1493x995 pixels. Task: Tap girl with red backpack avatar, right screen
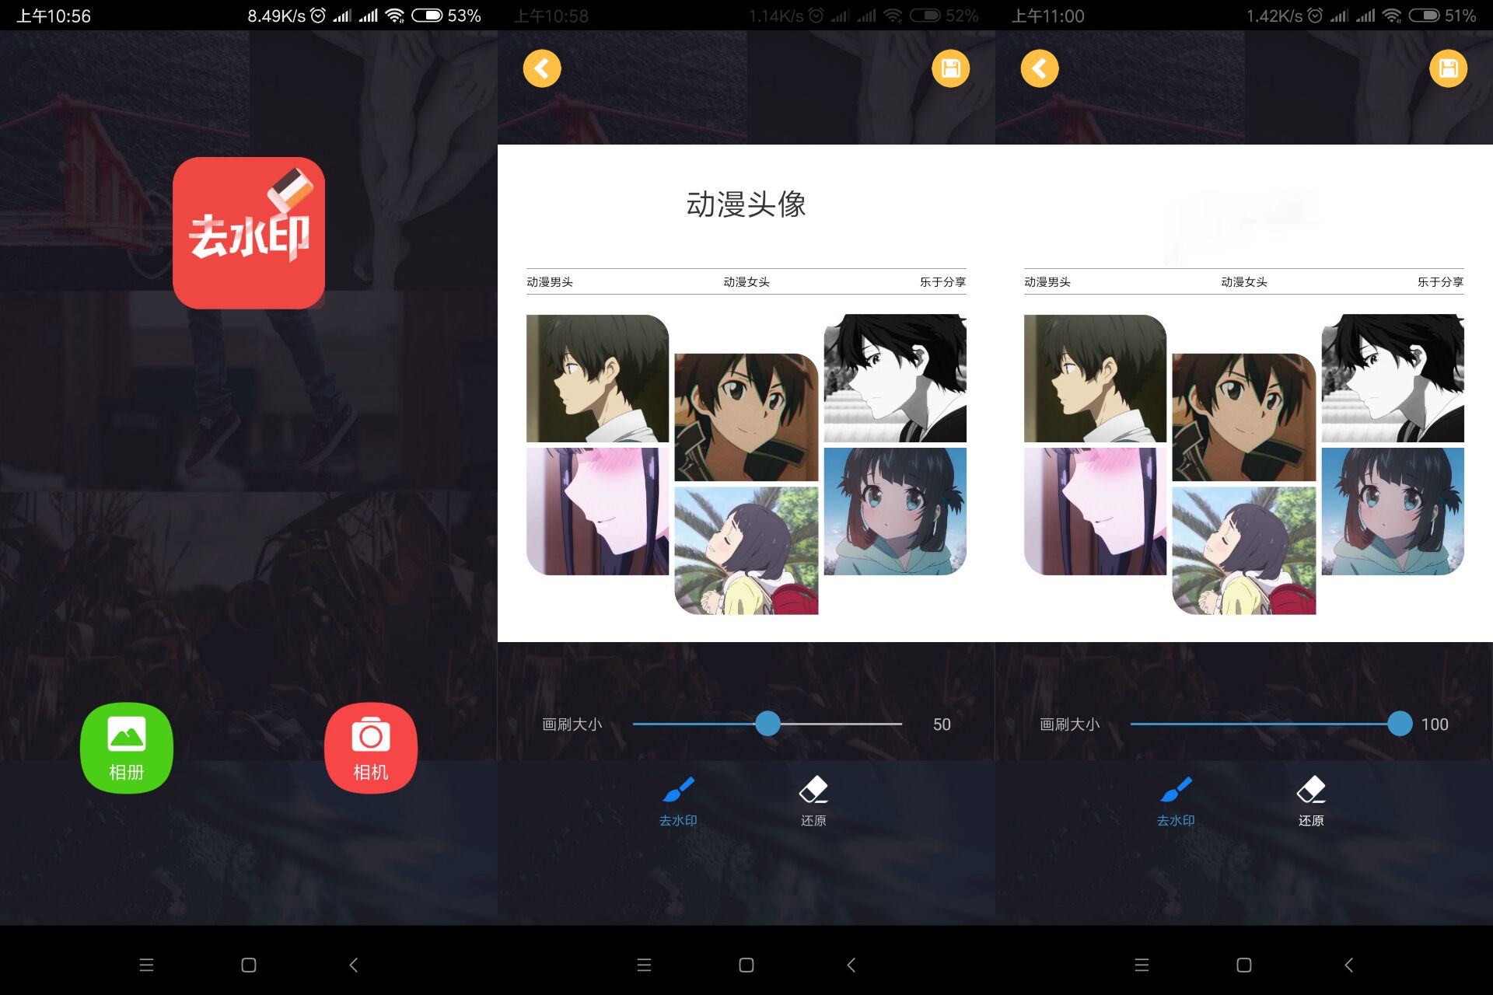click(x=1244, y=551)
